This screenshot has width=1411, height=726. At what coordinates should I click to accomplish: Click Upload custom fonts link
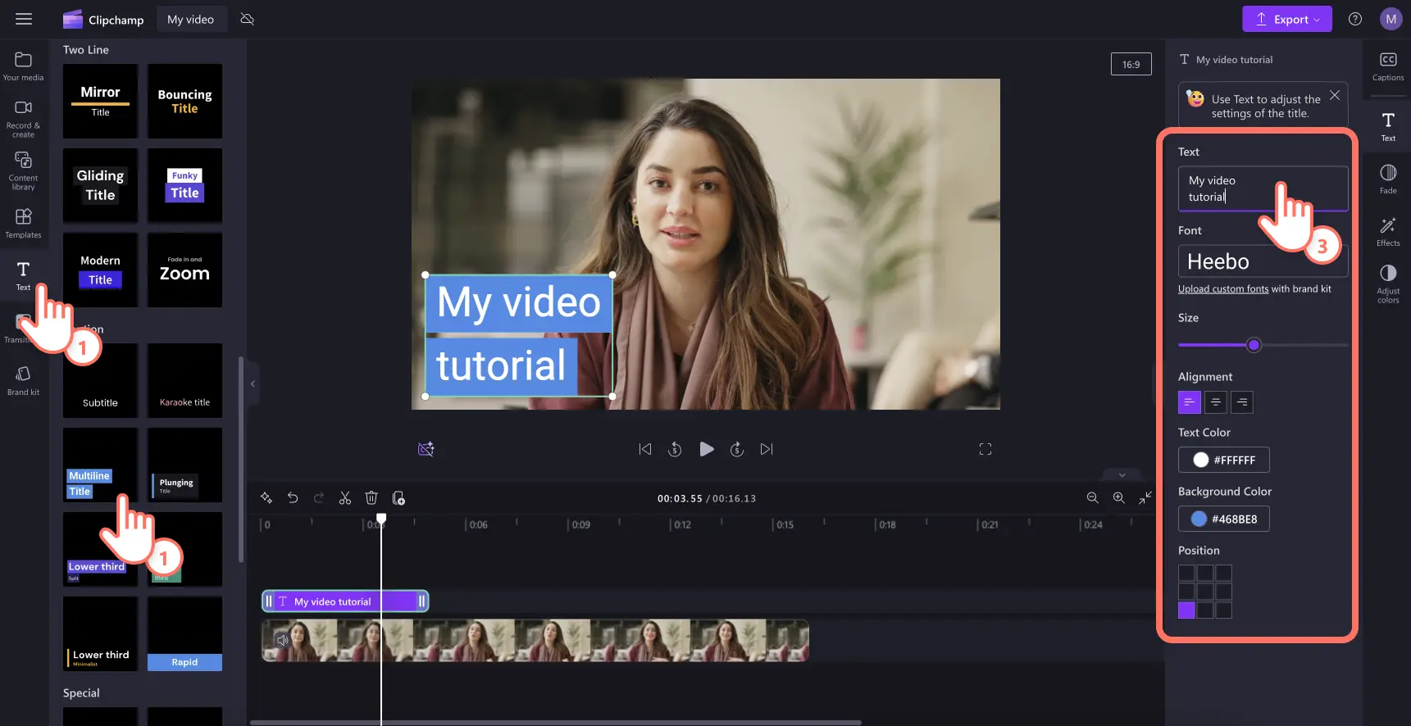1223,288
